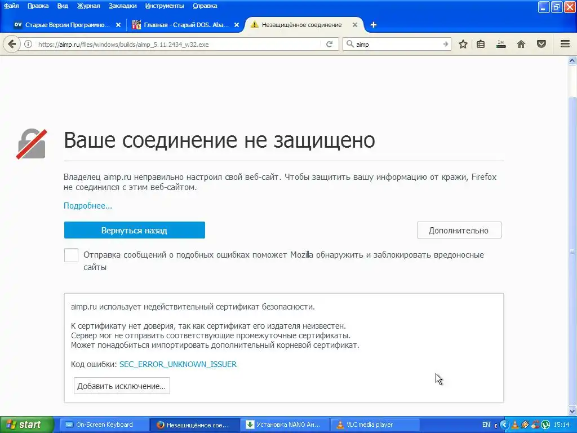Open the Справка menu

[x=205, y=6]
